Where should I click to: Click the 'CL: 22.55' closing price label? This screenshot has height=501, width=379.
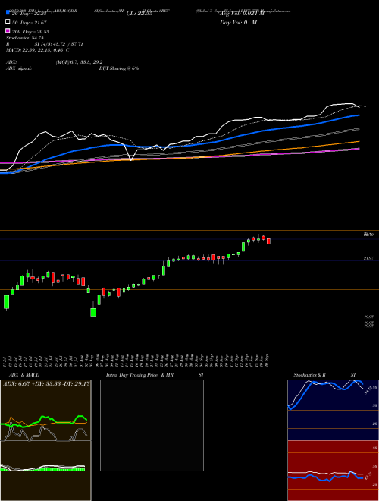click(x=139, y=14)
